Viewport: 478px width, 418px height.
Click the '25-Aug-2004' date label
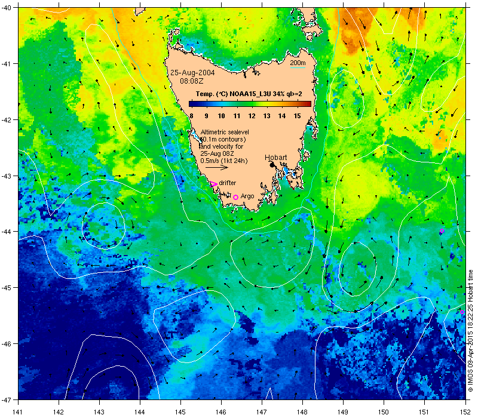[x=192, y=73]
